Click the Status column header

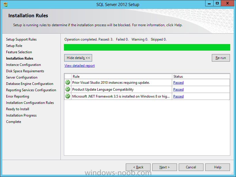[x=201, y=77]
